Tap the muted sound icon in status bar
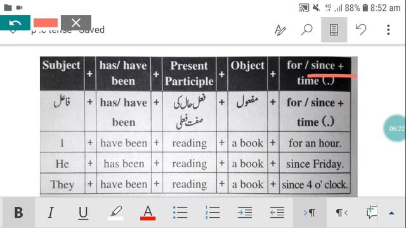The width and height of the screenshot is (406, 228). pos(316,8)
